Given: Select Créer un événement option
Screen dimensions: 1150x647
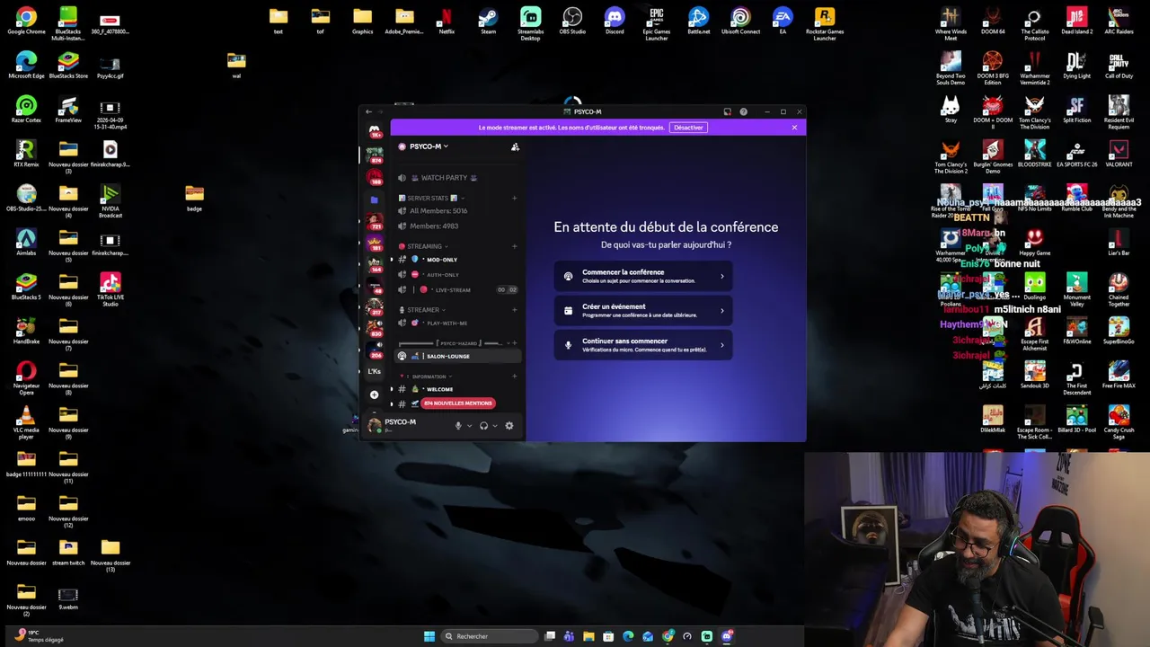Looking at the screenshot, I should tap(643, 311).
